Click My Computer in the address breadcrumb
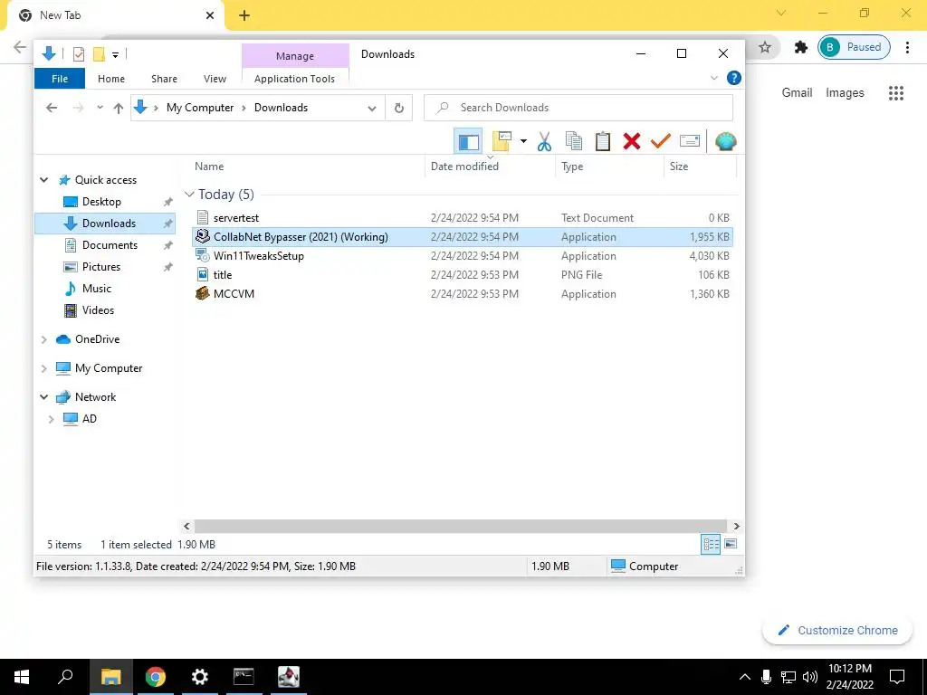This screenshot has width=927, height=695. (x=200, y=108)
